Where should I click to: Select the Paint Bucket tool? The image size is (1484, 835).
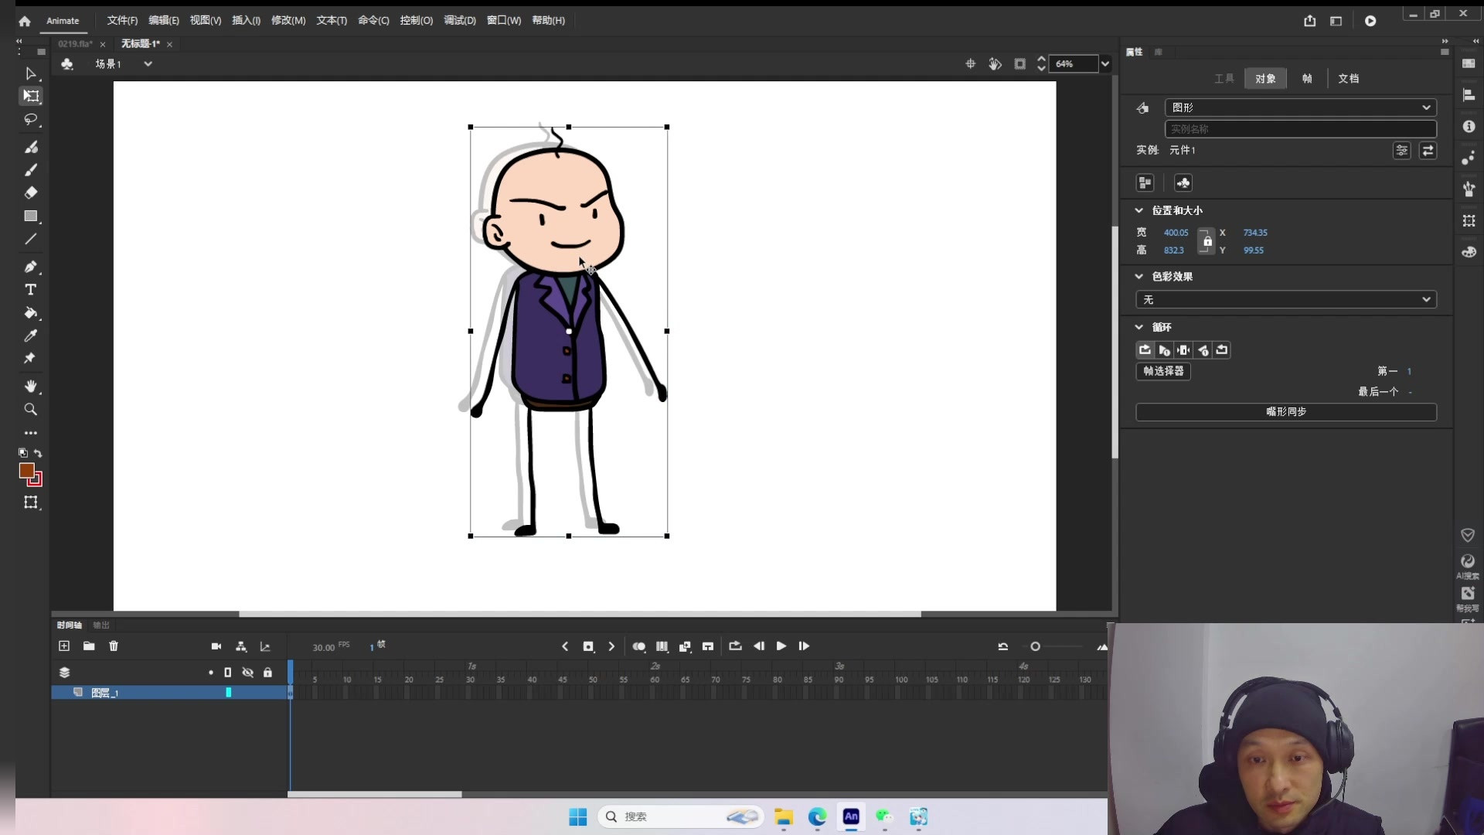tap(31, 313)
